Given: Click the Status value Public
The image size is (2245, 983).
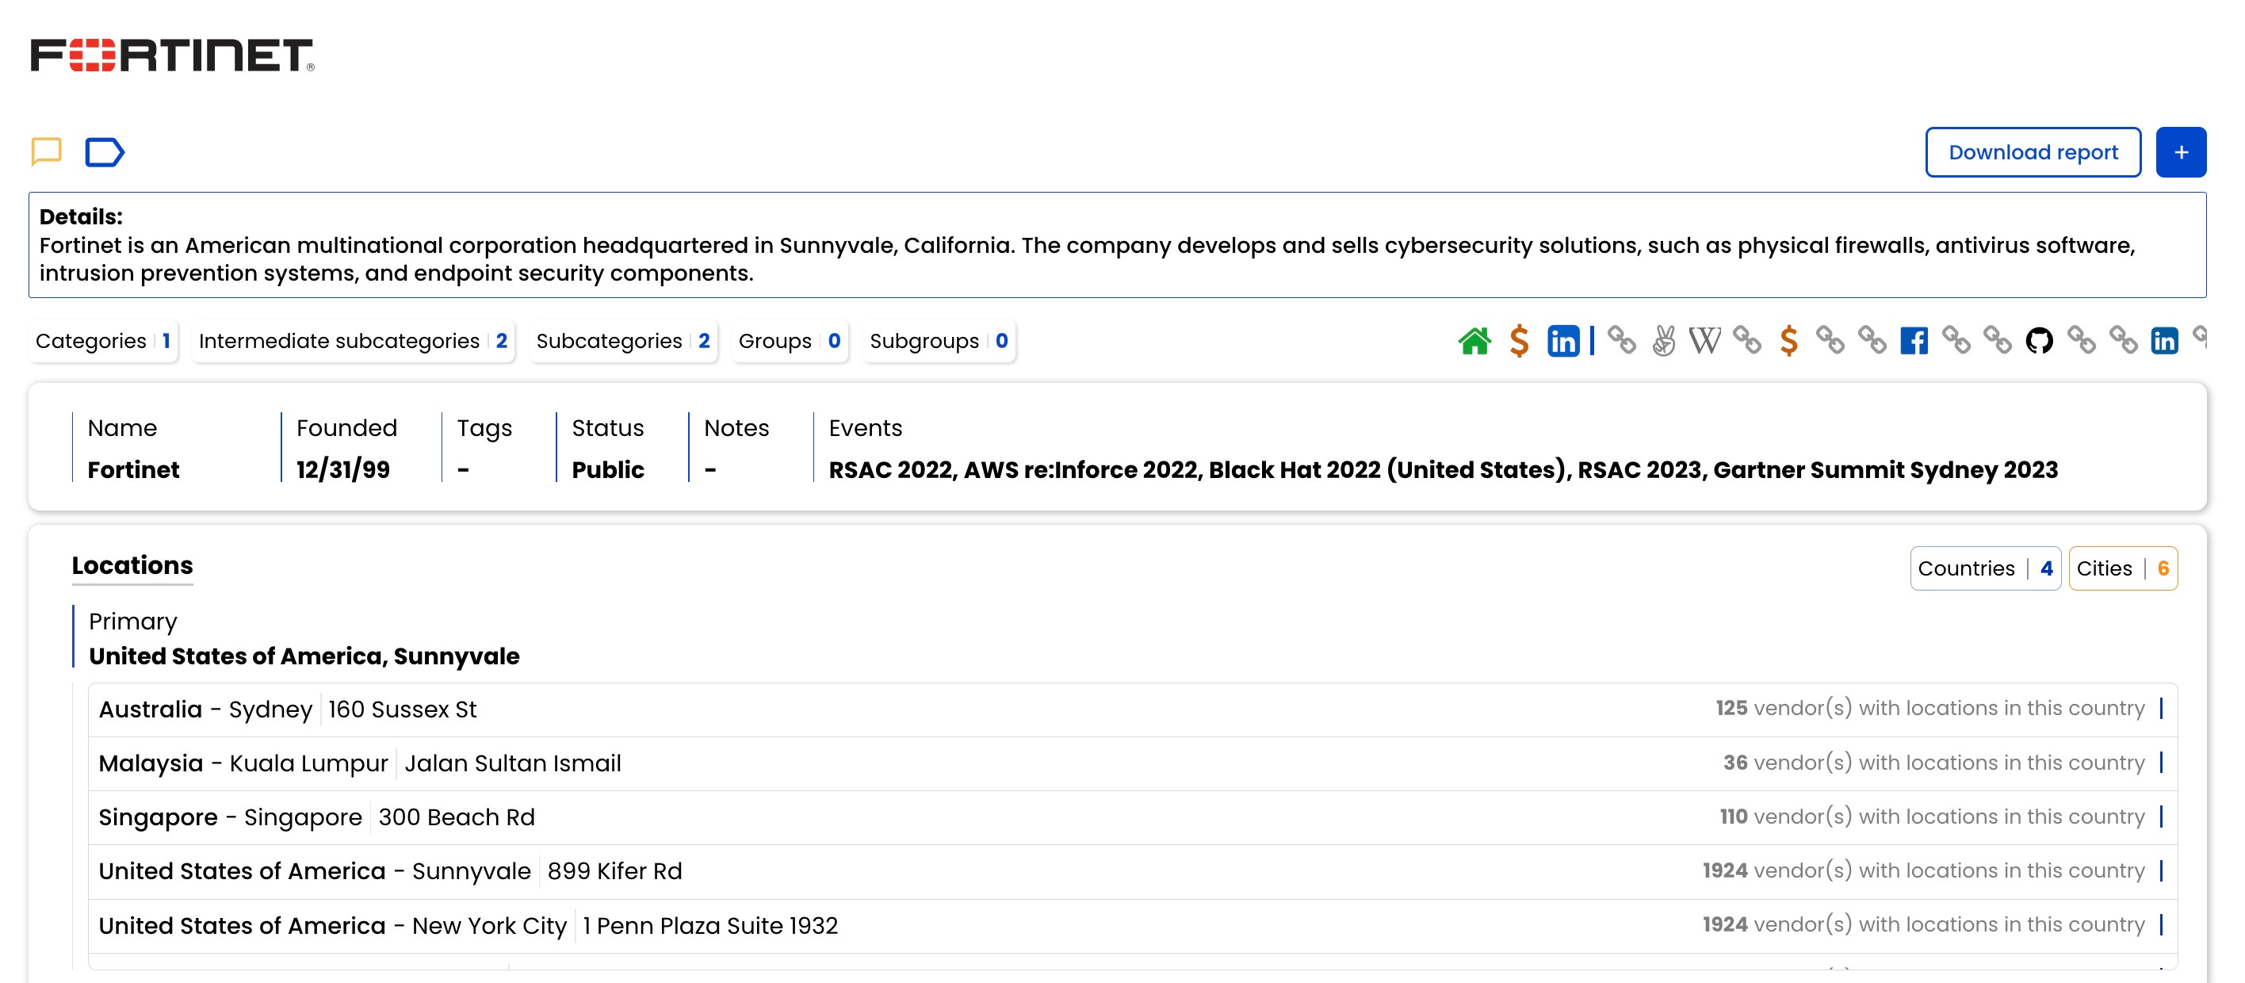Looking at the screenshot, I should (607, 470).
